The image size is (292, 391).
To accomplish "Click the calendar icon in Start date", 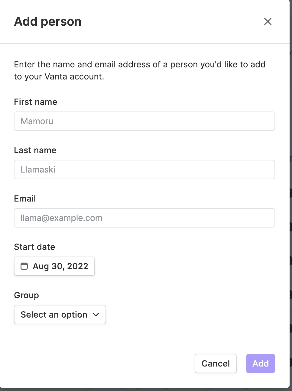I will 24,266.
